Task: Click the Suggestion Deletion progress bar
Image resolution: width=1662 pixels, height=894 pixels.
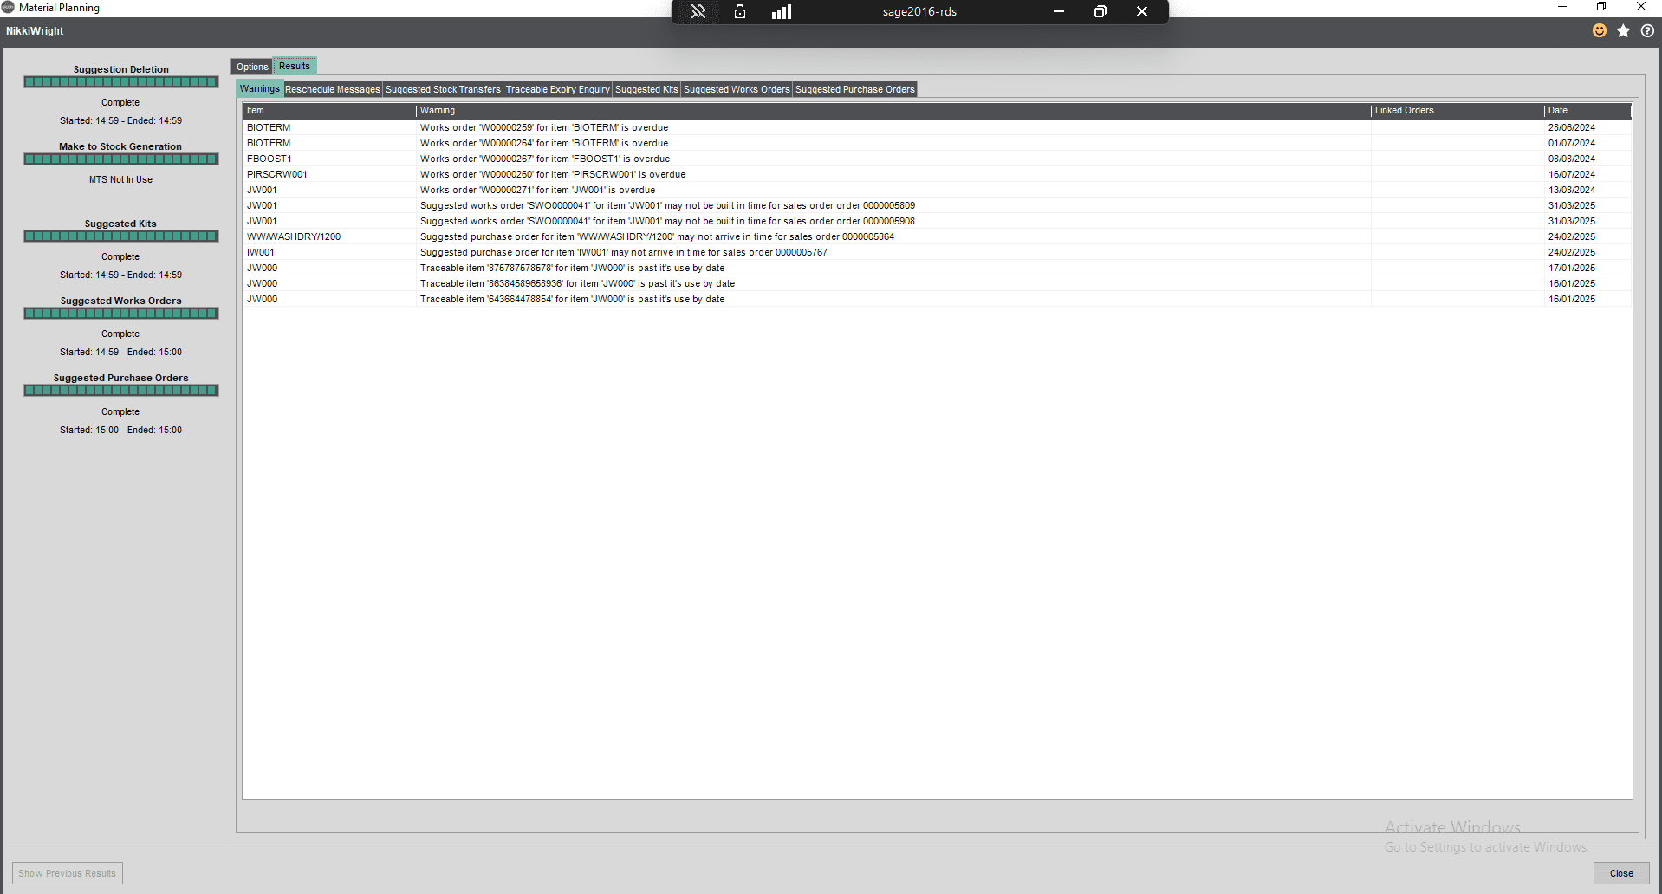Action: point(121,82)
